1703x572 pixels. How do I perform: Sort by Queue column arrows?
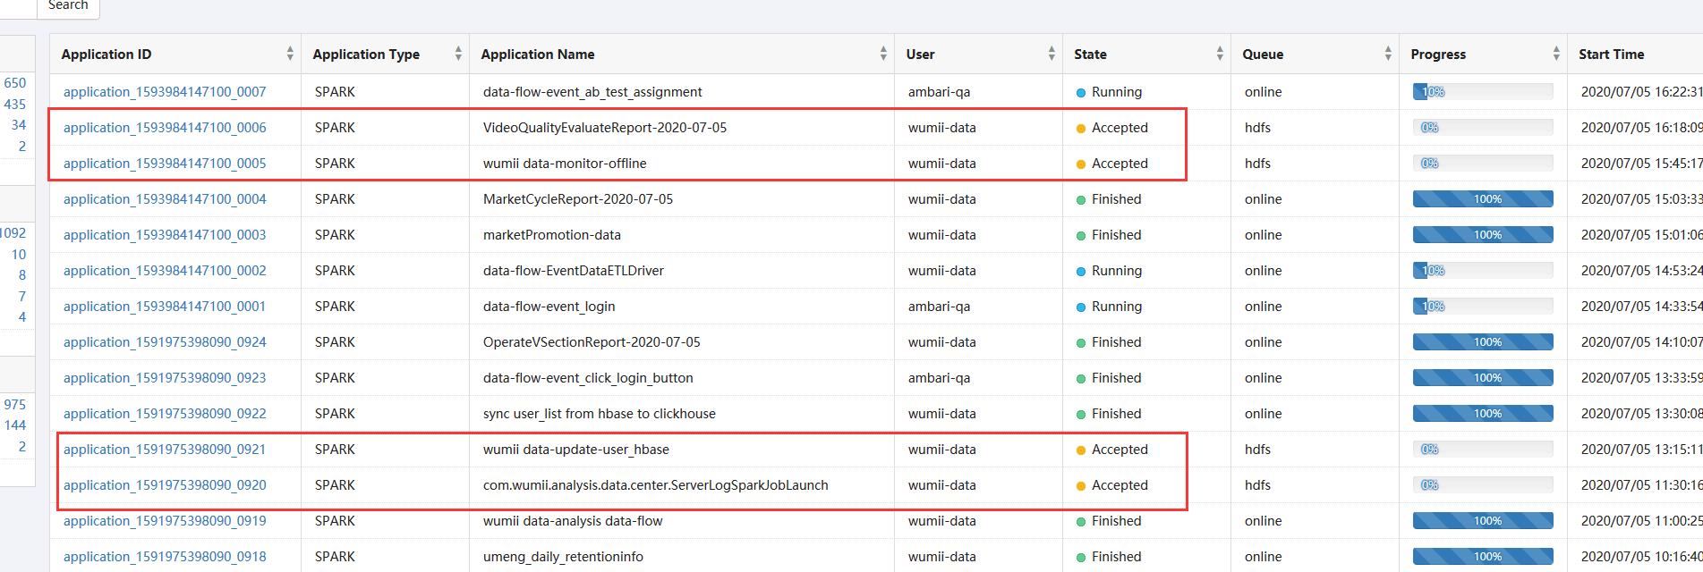[x=1388, y=55]
